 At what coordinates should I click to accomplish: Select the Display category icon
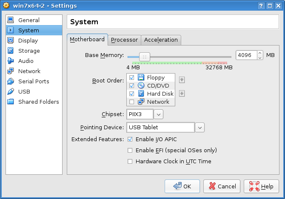[11, 40]
